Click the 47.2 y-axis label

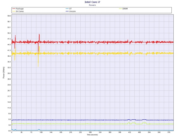coord(9,39)
